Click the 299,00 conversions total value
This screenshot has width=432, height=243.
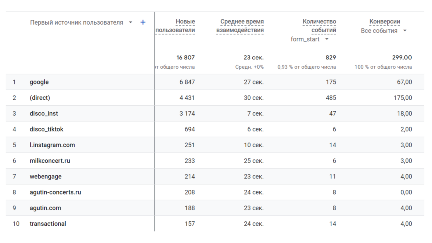(x=402, y=58)
